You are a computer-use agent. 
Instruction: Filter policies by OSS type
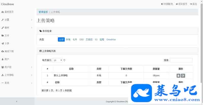point(81,40)
